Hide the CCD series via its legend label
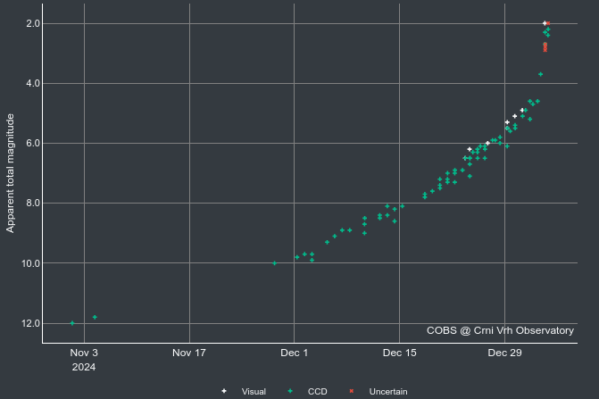Image resolution: width=599 pixels, height=399 pixels. 317,392
